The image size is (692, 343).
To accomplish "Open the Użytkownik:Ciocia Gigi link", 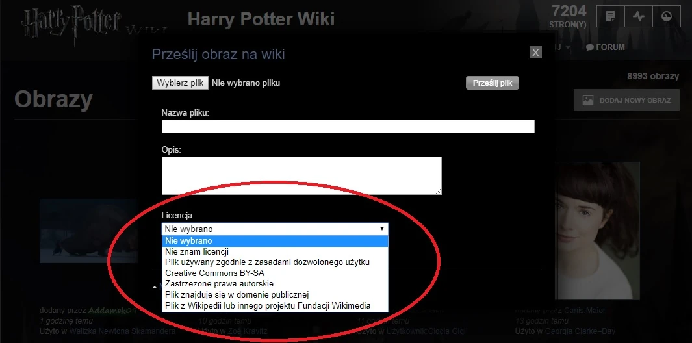I will [426, 331].
